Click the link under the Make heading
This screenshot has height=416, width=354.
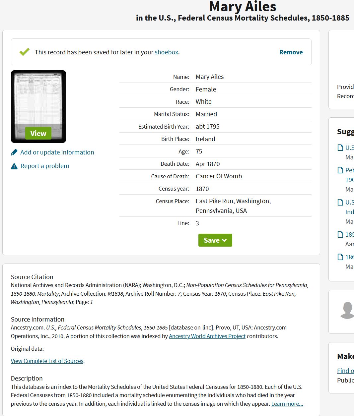click(x=345, y=371)
